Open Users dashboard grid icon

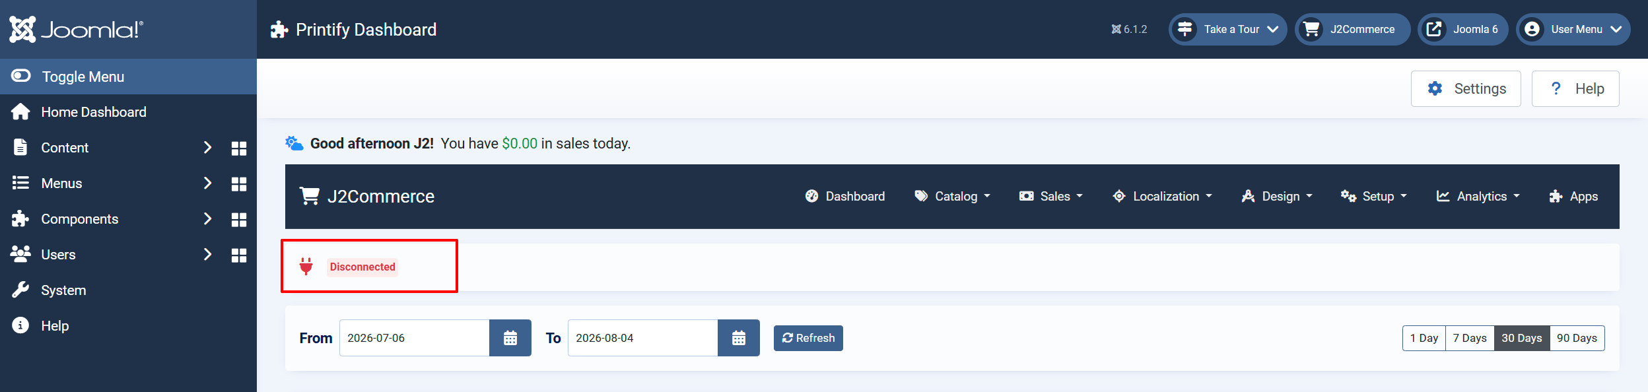coord(239,255)
